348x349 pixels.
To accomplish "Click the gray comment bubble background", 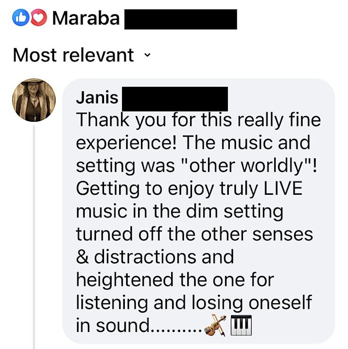I will coord(199,211).
